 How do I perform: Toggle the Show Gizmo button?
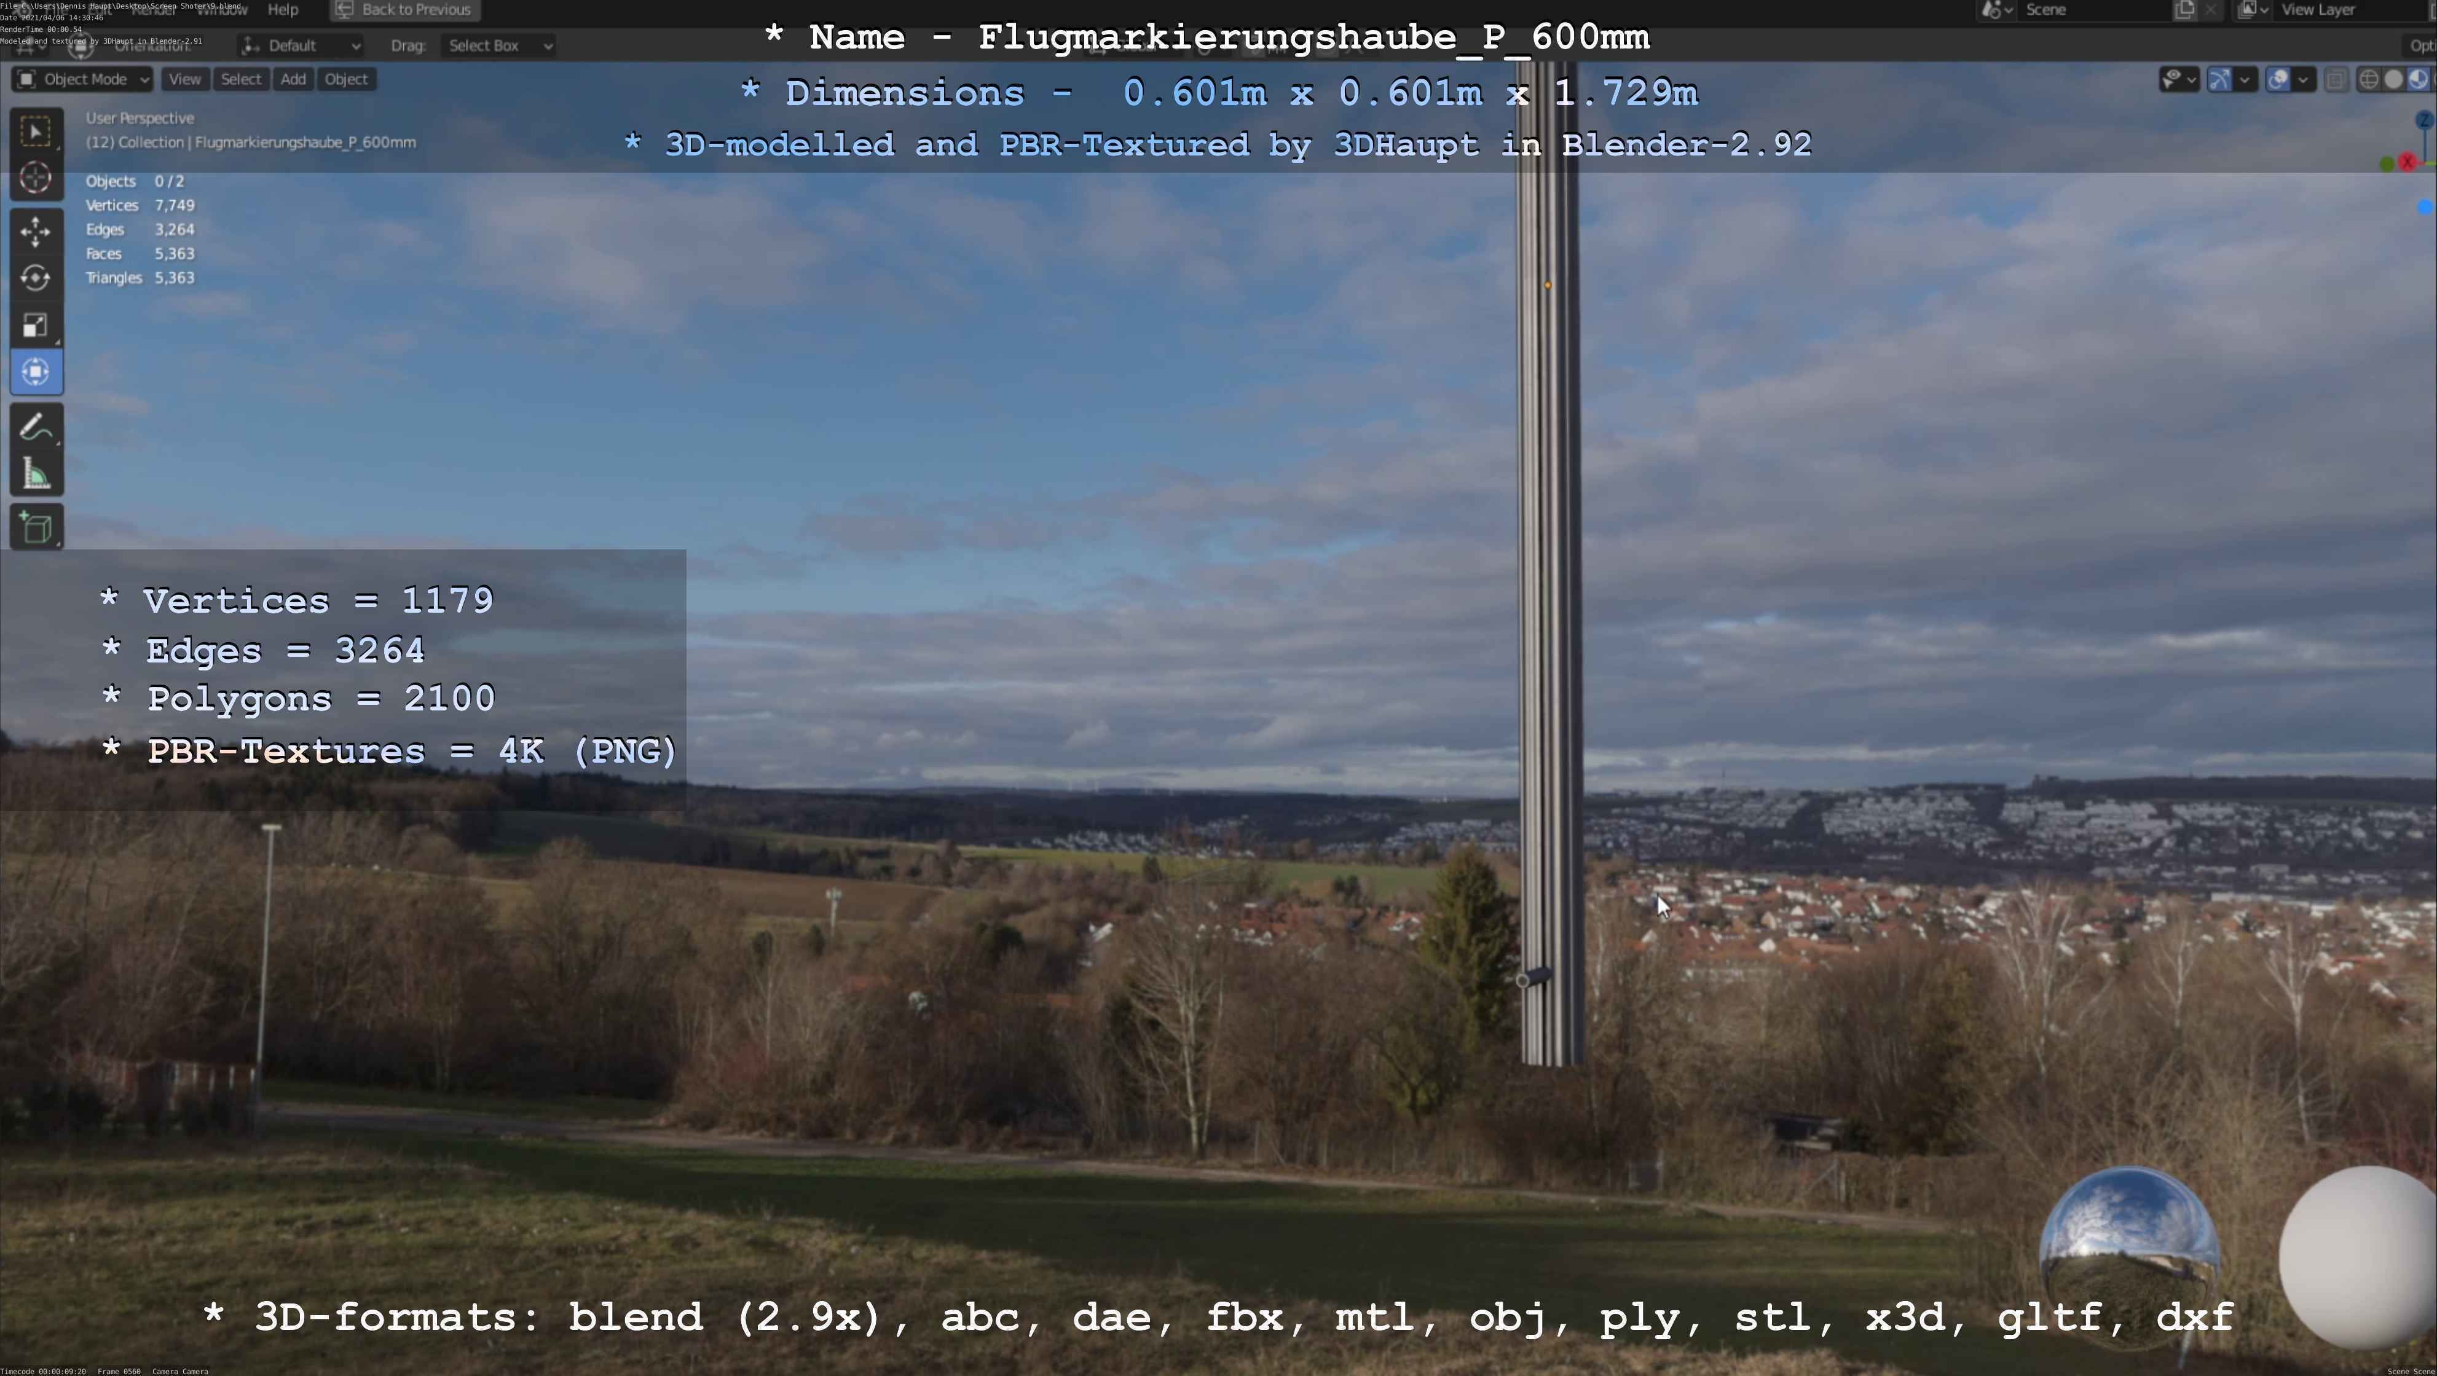pyautogui.click(x=2219, y=79)
